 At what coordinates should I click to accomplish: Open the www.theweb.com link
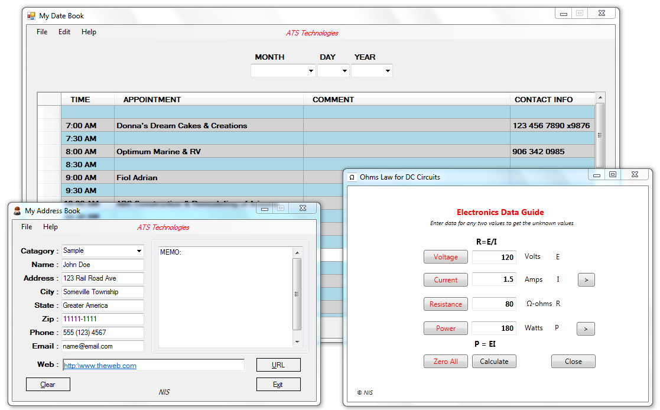(100, 366)
